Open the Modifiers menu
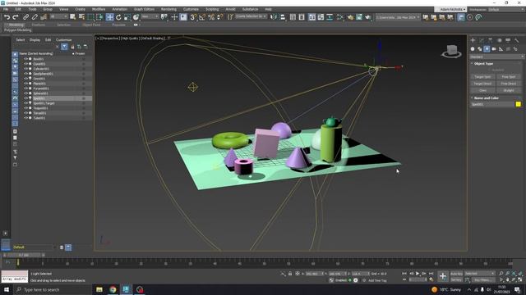This screenshot has width=526, height=295. tap(99, 9)
